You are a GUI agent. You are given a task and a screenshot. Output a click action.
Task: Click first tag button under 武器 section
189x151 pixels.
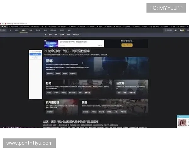(86, 112)
